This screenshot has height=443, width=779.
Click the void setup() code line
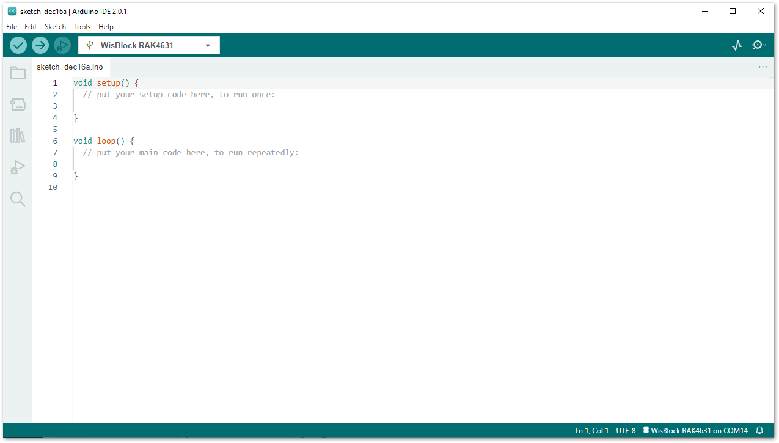[106, 82]
